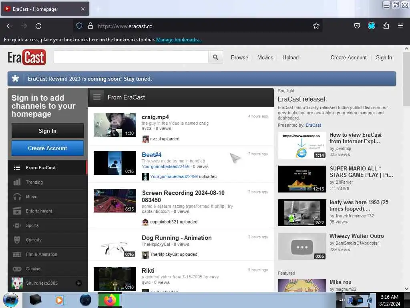Click the Rikti video title

(x=148, y=271)
